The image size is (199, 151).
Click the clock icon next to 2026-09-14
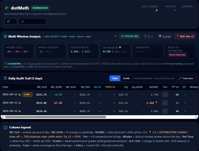click(x=20, y=95)
